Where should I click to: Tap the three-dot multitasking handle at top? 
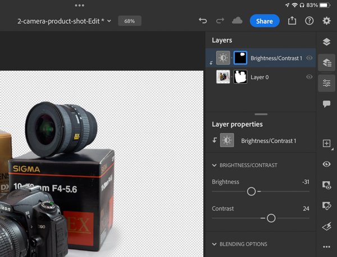80,6
